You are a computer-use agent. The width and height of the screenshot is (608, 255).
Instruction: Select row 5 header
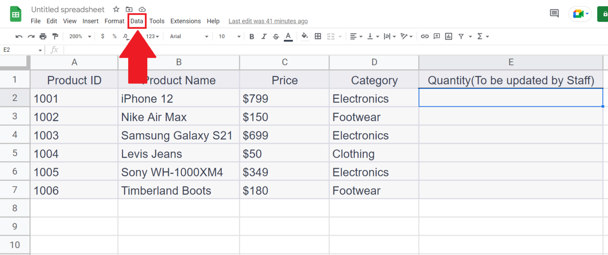coord(15,153)
